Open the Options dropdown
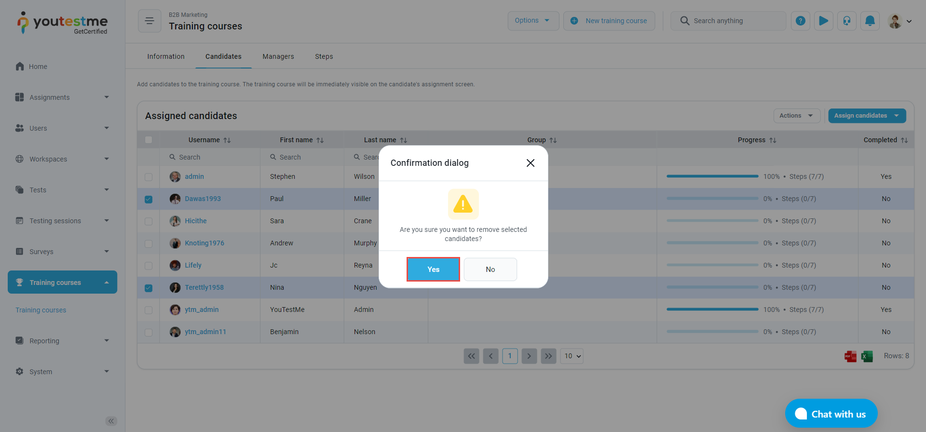This screenshot has height=432, width=926. pos(533,21)
